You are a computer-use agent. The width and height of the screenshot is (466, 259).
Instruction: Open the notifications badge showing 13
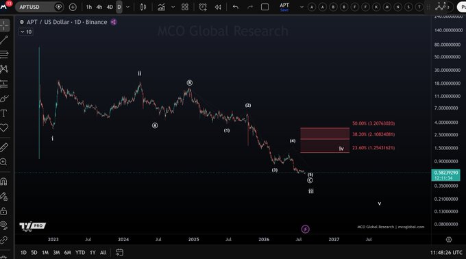tap(9, 3)
